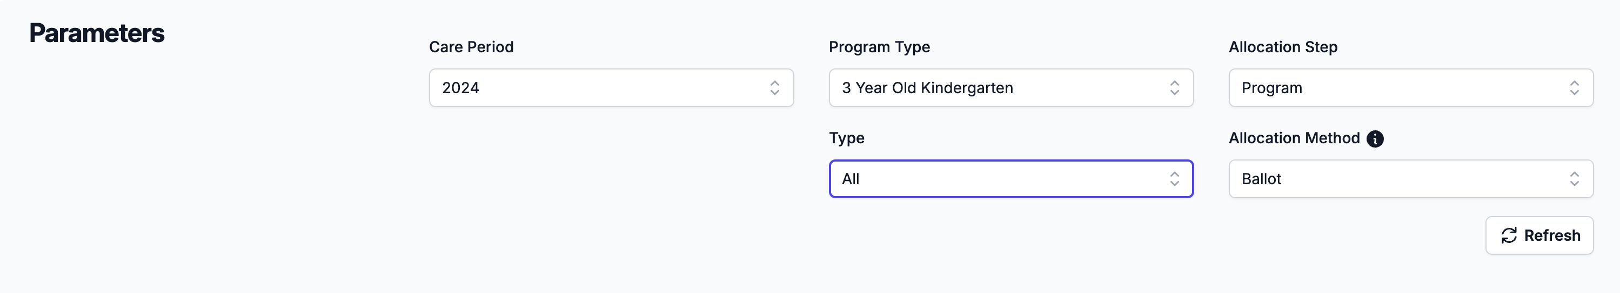Open the Program Type dropdown
This screenshot has width=1620, height=293.
pos(1010,88)
